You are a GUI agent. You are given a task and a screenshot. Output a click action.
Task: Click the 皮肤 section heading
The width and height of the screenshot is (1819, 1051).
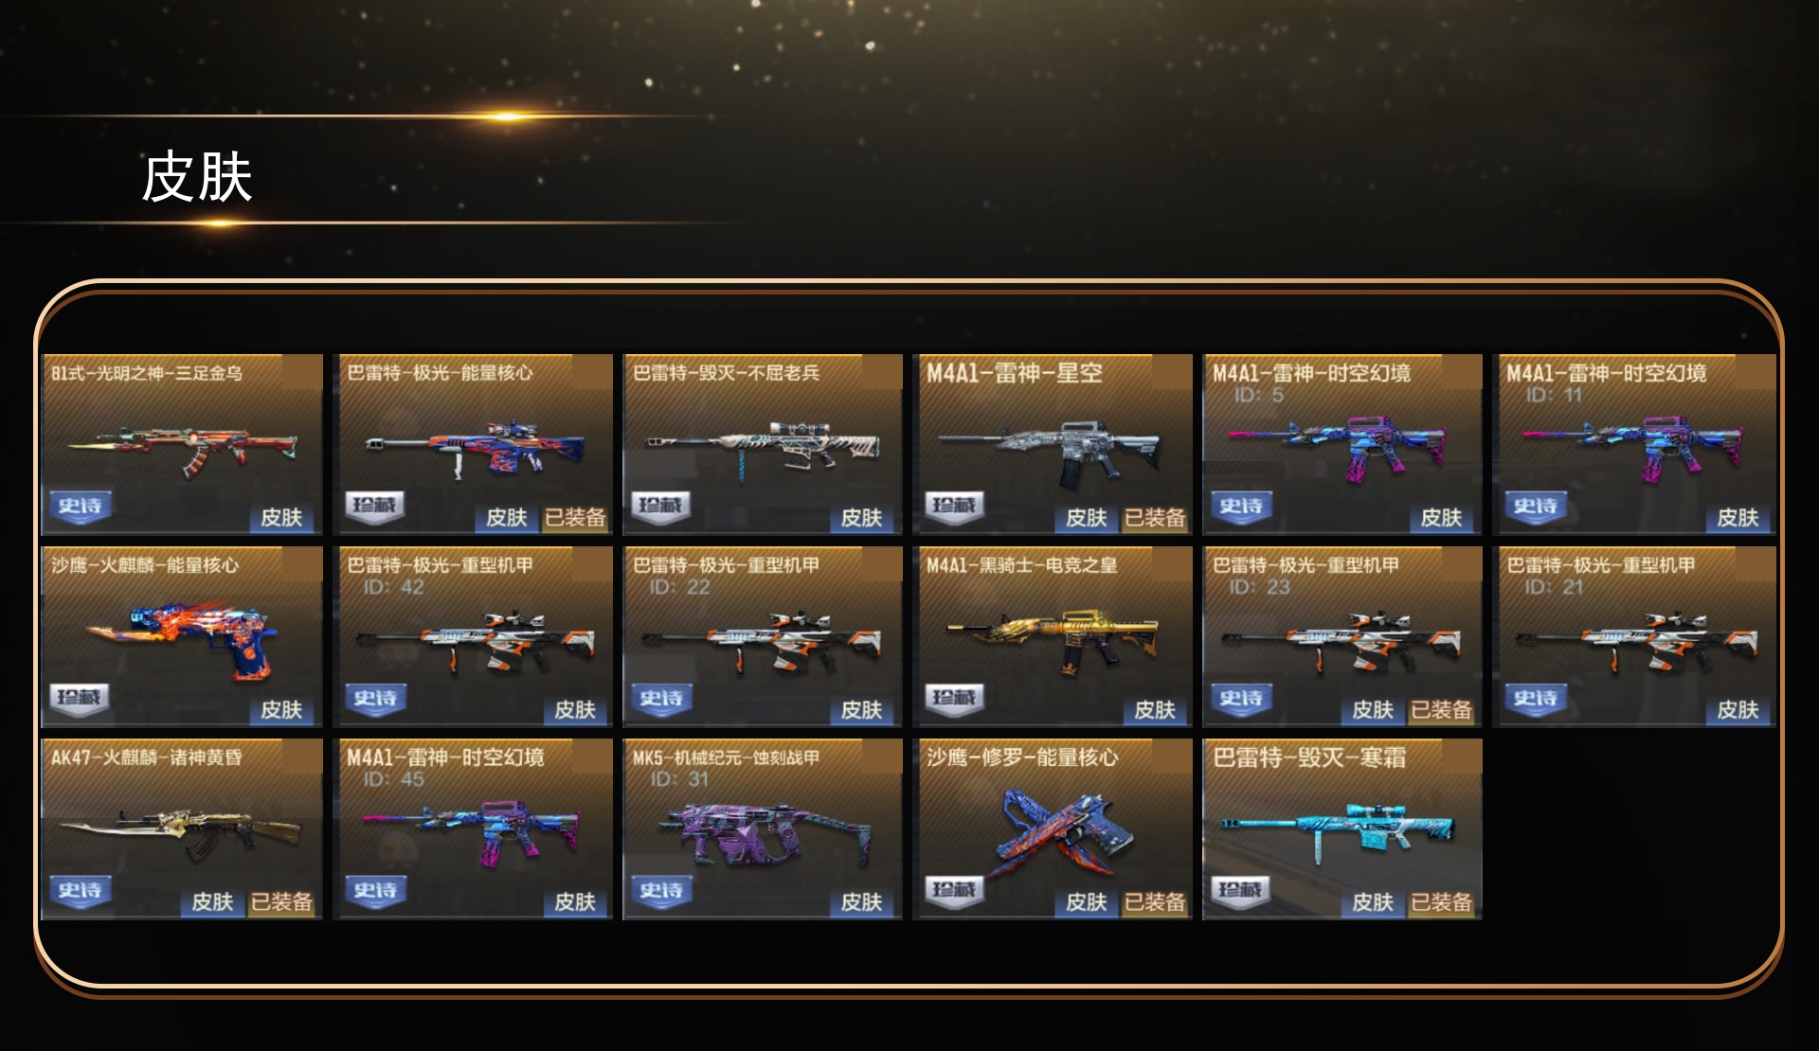tap(197, 177)
